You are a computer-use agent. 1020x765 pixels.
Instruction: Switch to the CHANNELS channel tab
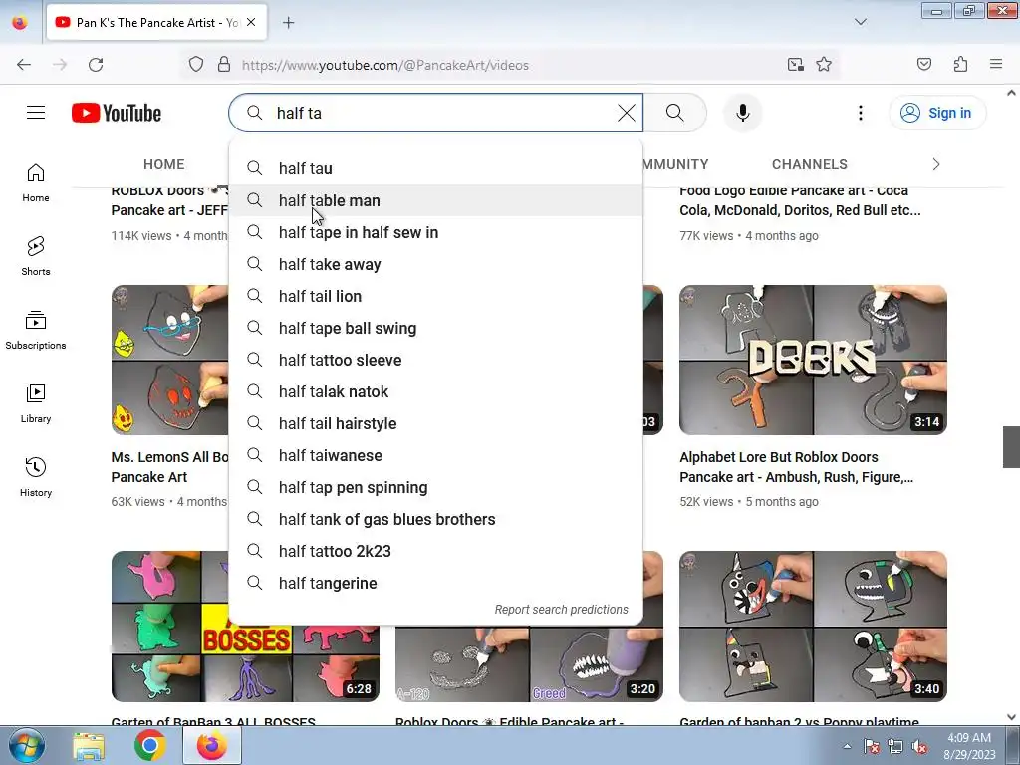click(x=809, y=164)
